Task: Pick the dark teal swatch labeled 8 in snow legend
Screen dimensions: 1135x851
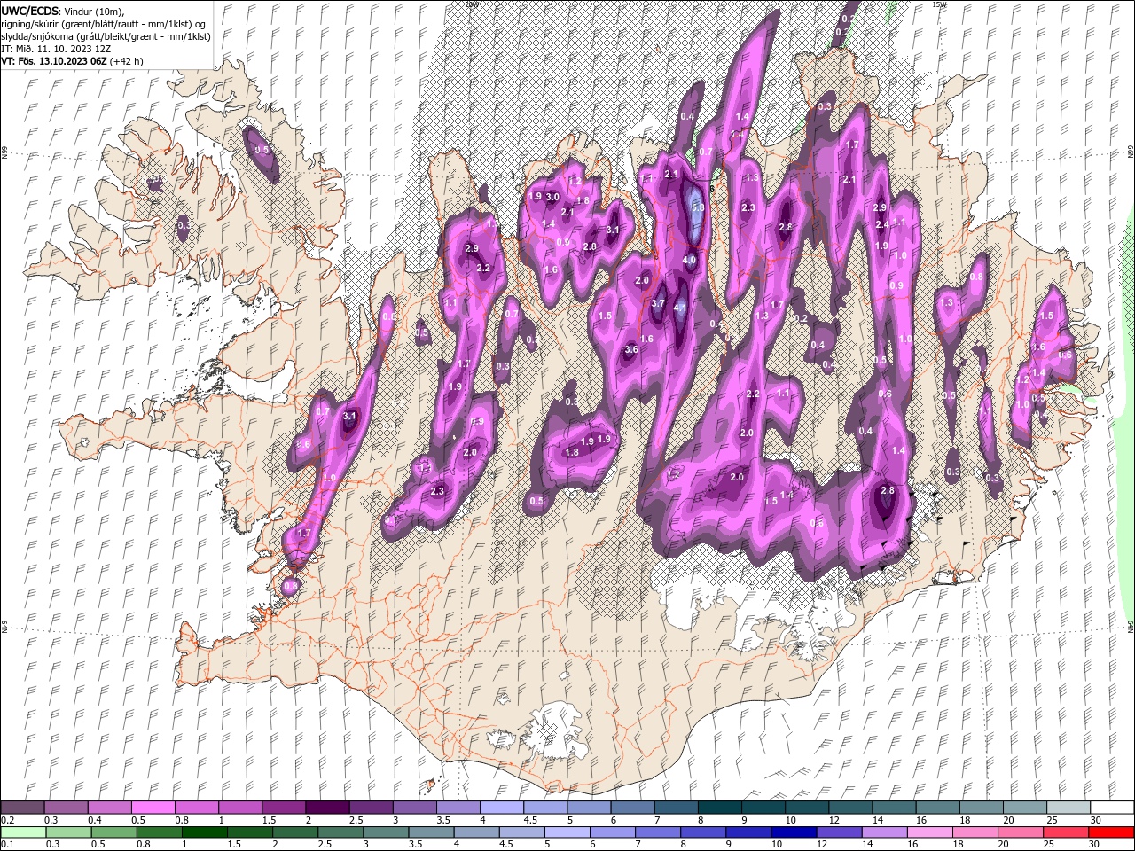Action: [719, 808]
